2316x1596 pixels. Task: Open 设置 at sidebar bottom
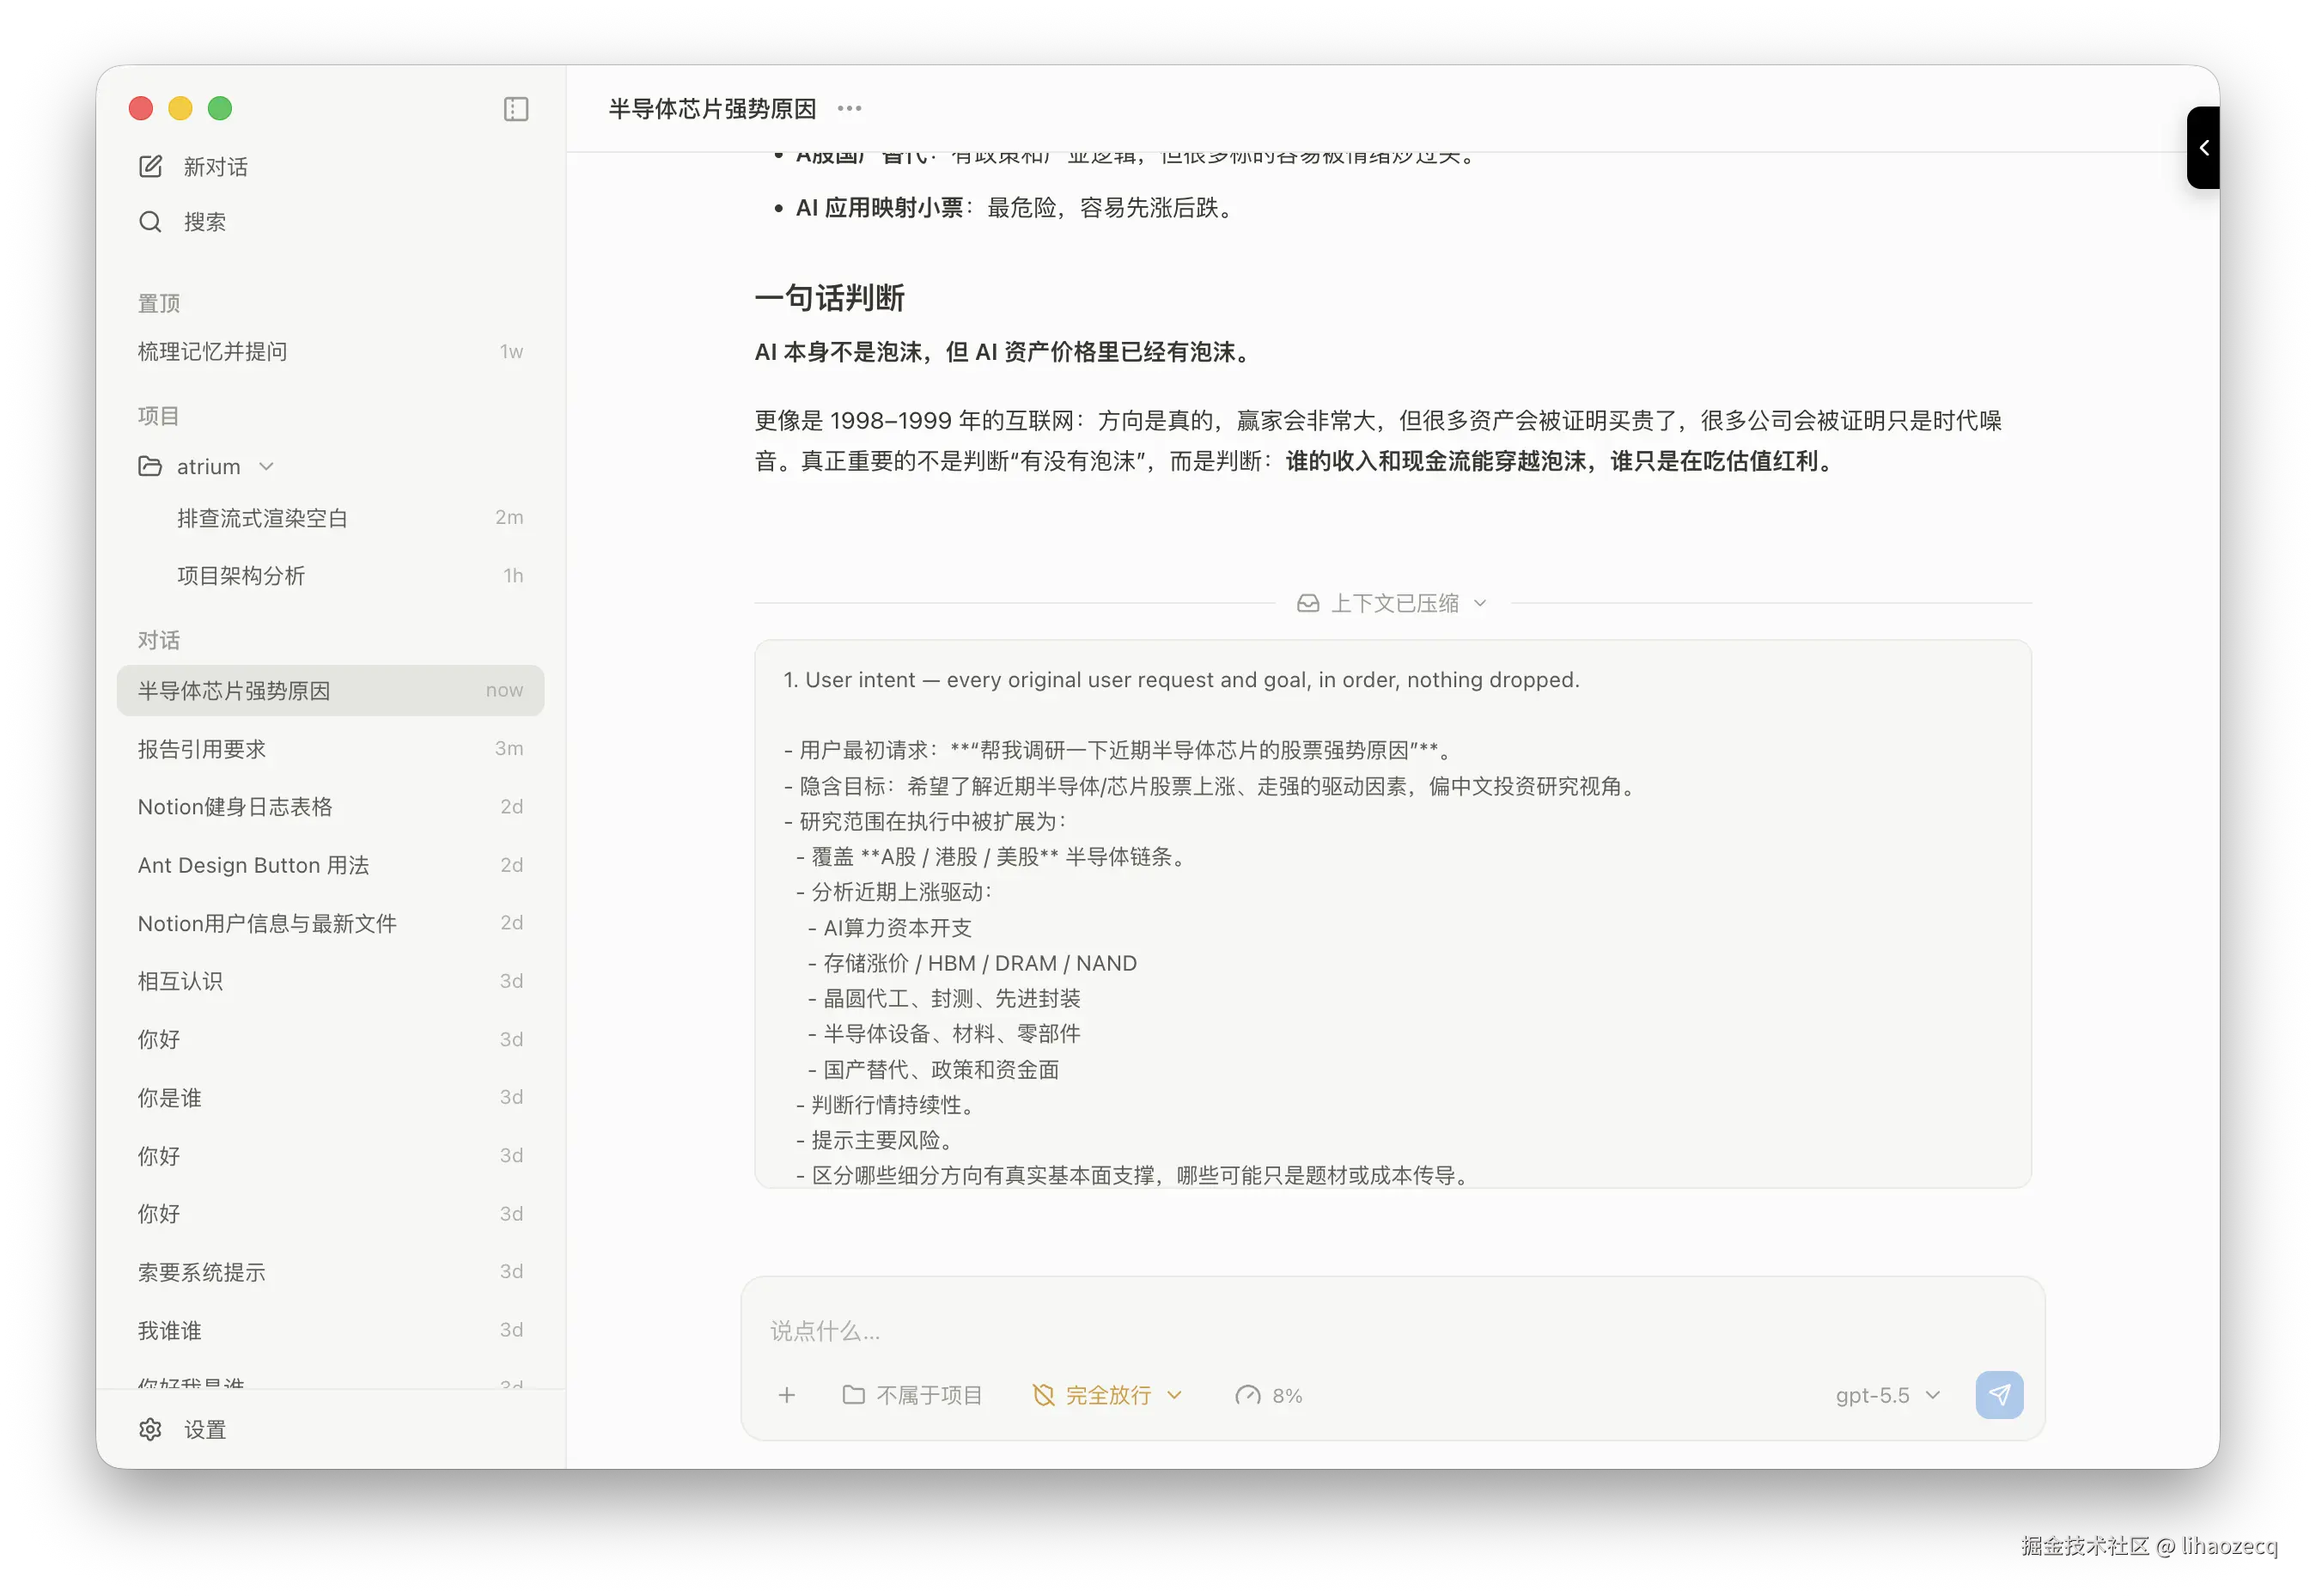(182, 1429)
